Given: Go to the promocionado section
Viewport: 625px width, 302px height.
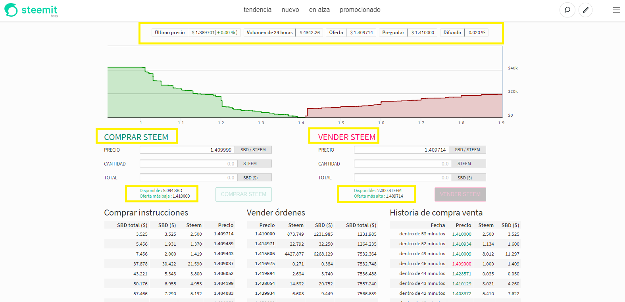Looking at the screenshot, I should [360, 10].
